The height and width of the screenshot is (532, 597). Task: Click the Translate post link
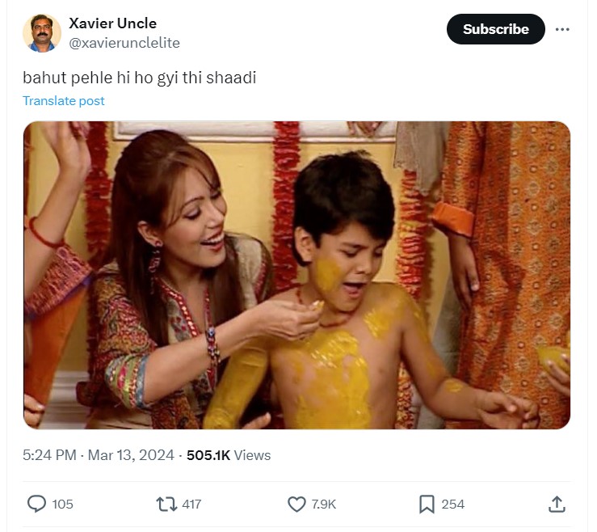point(64,101)
